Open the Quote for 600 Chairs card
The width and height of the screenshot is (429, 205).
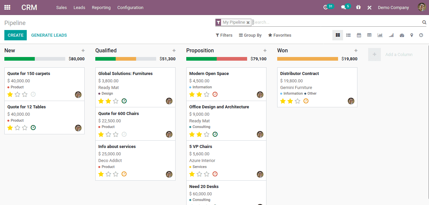click(x=135, y=124)
